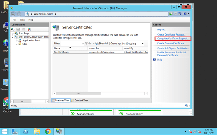
Task: Click the network tray icon
Action: tap(195, 131)
